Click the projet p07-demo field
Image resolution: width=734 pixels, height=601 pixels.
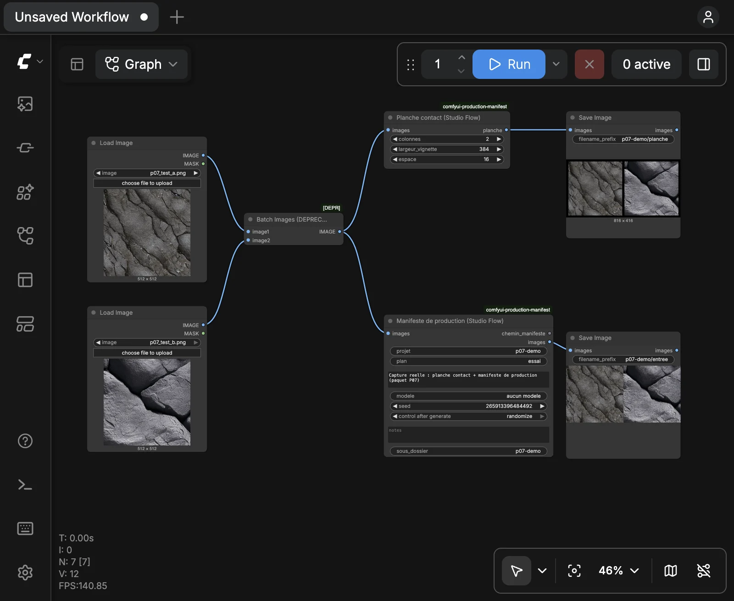point(468,351)
